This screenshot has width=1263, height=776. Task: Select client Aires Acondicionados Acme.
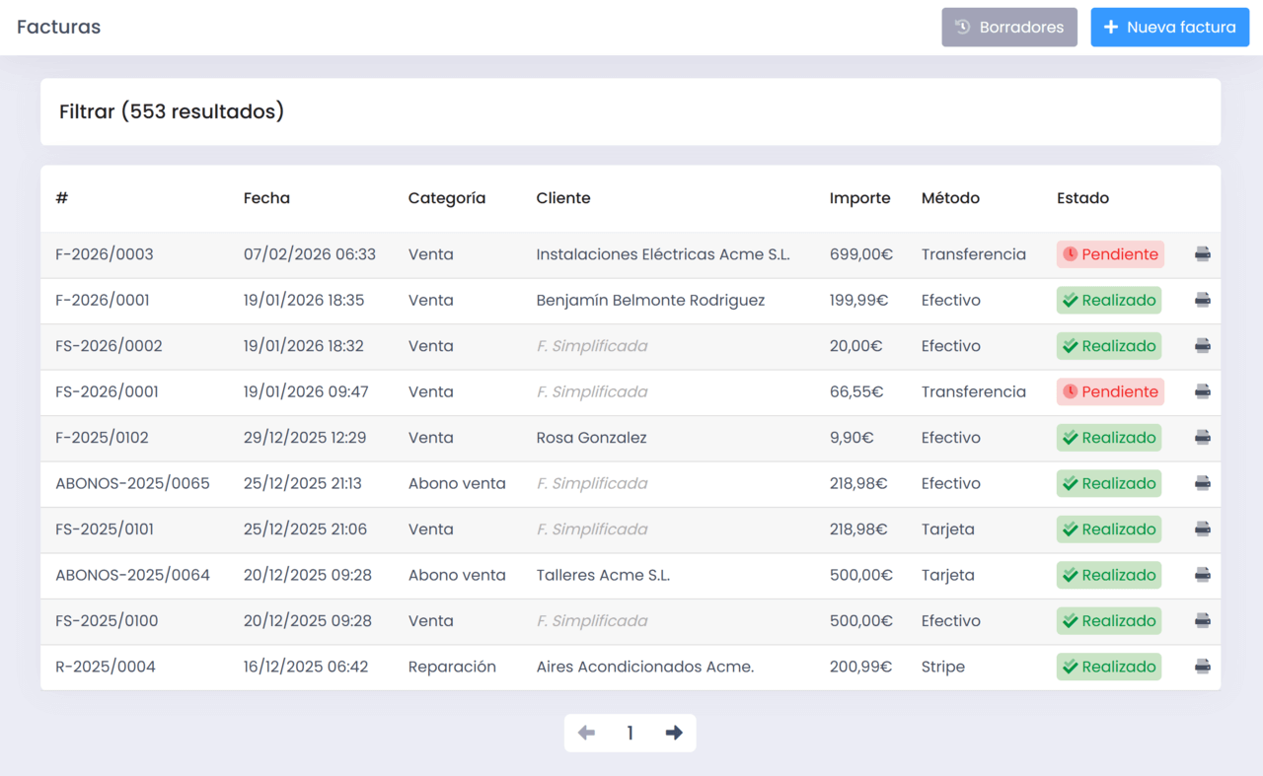point(644,667)
